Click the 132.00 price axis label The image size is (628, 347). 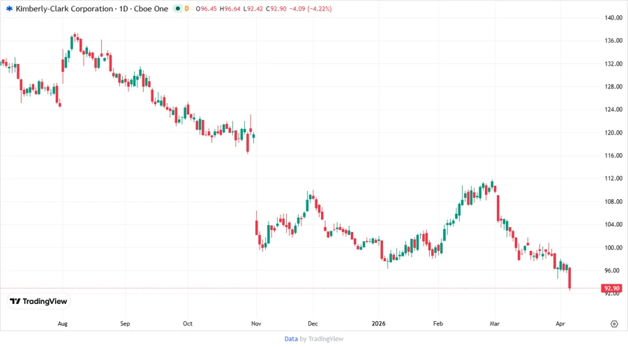(x=613, y=63)
